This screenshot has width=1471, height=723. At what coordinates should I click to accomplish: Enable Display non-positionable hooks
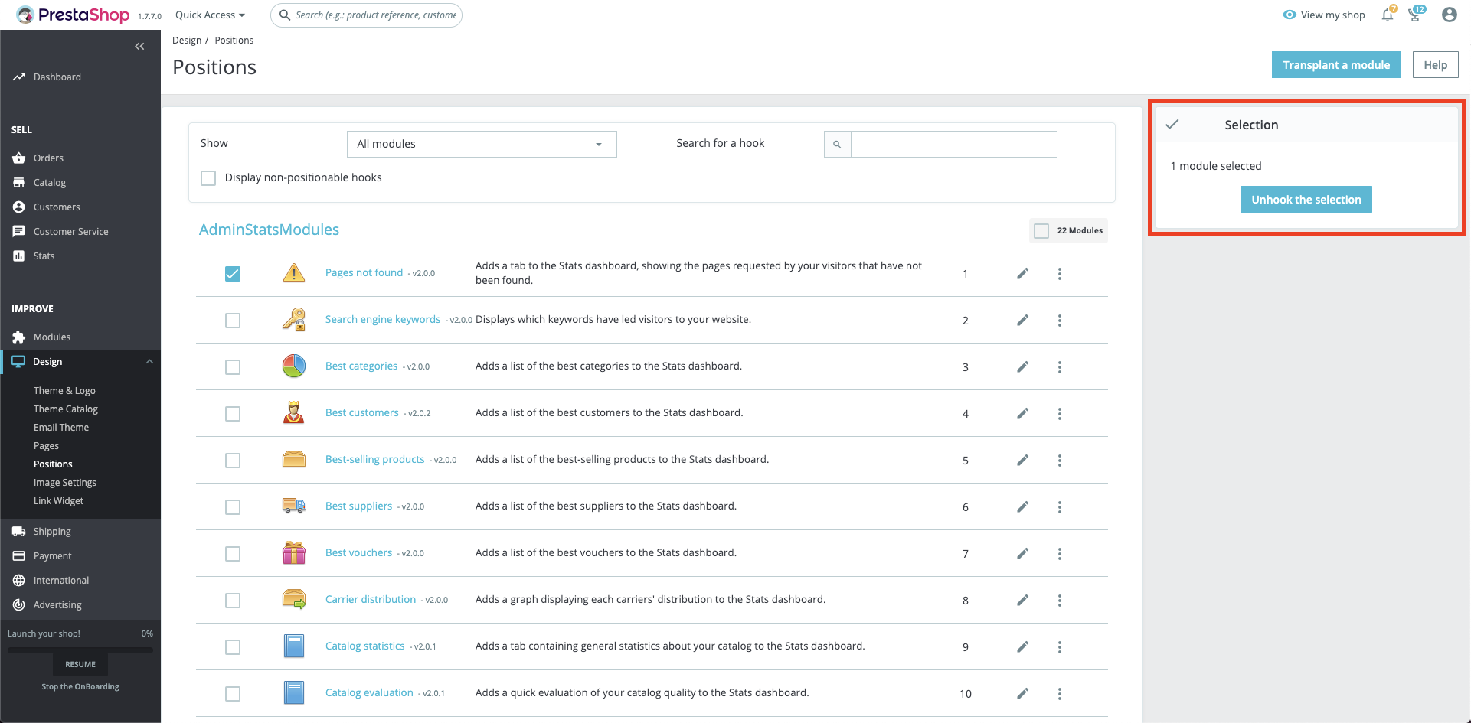[208, 177]
